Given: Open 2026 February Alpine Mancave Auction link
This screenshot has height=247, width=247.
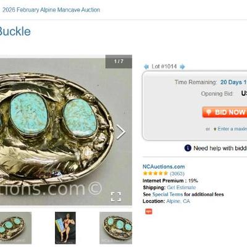Looking at the screenshot, I should (x=51, y=10).
